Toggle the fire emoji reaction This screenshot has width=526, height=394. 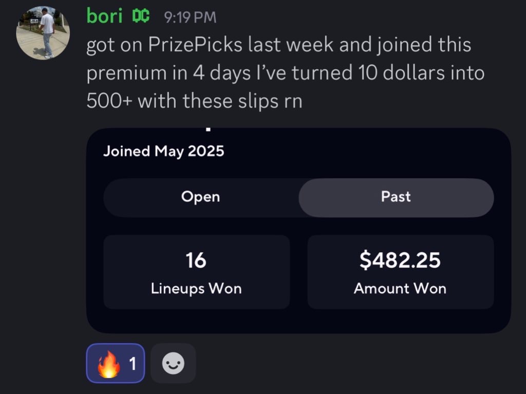click(x=116, y=363)
